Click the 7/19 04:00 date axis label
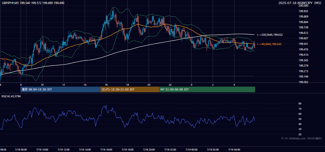This screenshot has height=152, width=325. point(234,149)
